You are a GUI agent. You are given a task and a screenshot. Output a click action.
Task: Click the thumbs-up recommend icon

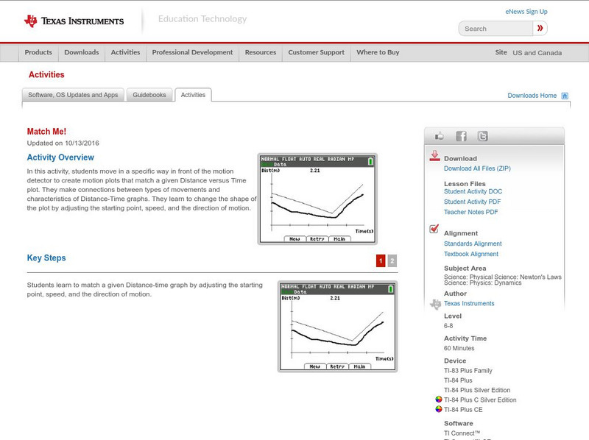(x=439, y=135)
